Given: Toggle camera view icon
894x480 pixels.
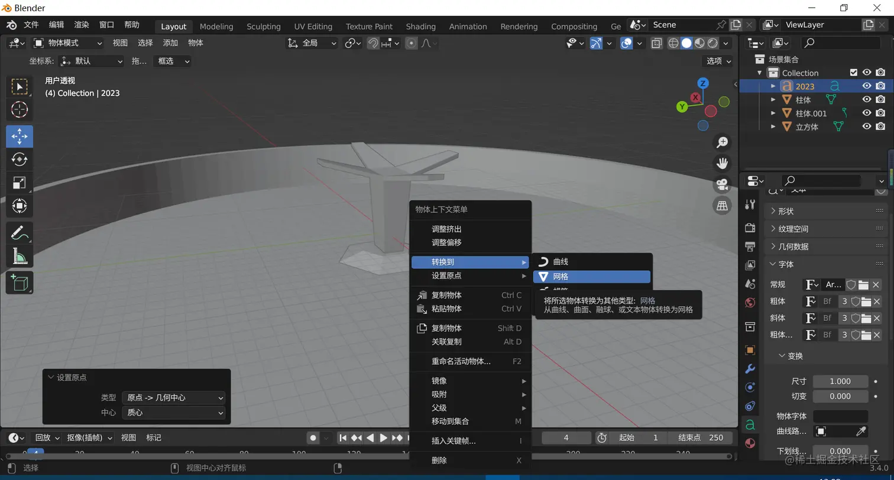Looking at the screenshot, I should 722,184.
